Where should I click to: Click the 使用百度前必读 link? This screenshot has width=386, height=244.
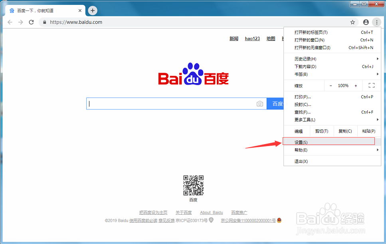(143, 221)
